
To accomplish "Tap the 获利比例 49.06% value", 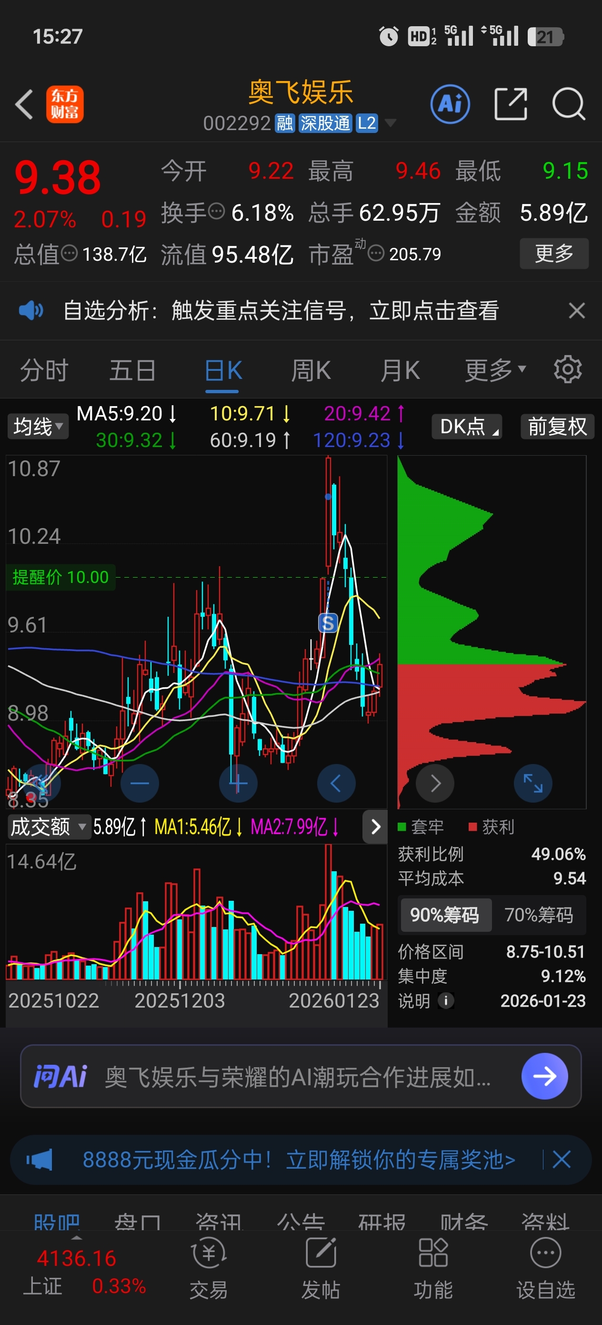I will coord(558,854).
